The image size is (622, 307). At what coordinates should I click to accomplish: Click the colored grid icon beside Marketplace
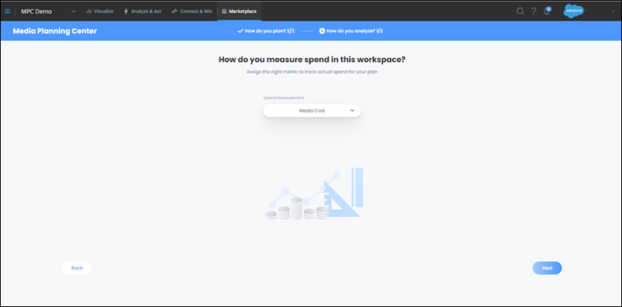224,11
